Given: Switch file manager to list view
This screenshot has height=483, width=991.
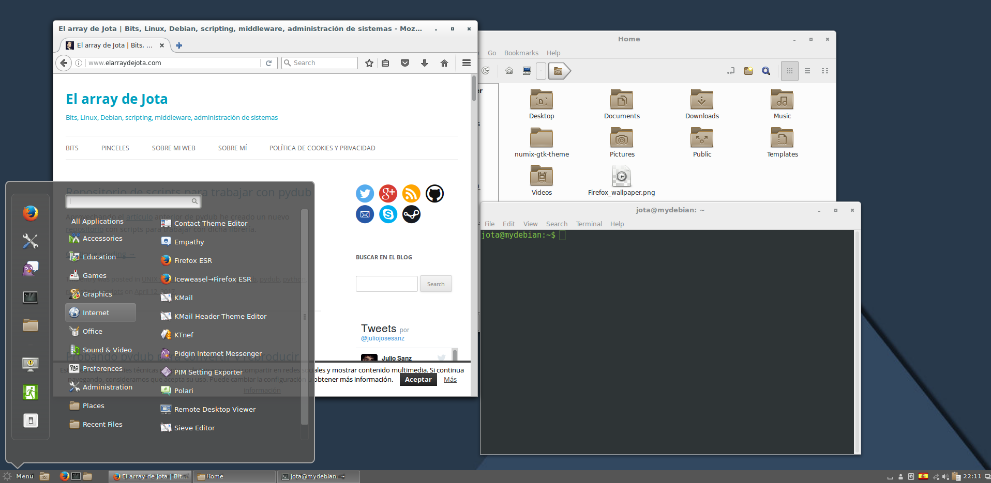Looking at the screenshot, I should (x=807, y=71).
